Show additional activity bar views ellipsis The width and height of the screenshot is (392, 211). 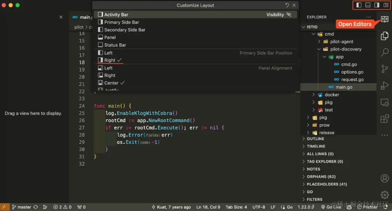click(384, 135)
